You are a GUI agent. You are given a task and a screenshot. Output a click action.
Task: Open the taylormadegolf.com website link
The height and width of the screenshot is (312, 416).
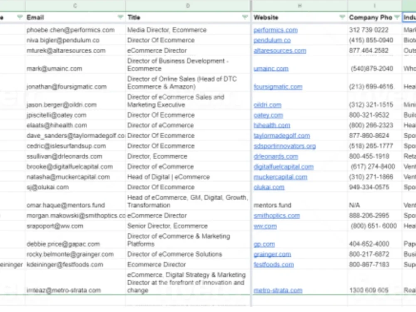click(x=282, y=136)
